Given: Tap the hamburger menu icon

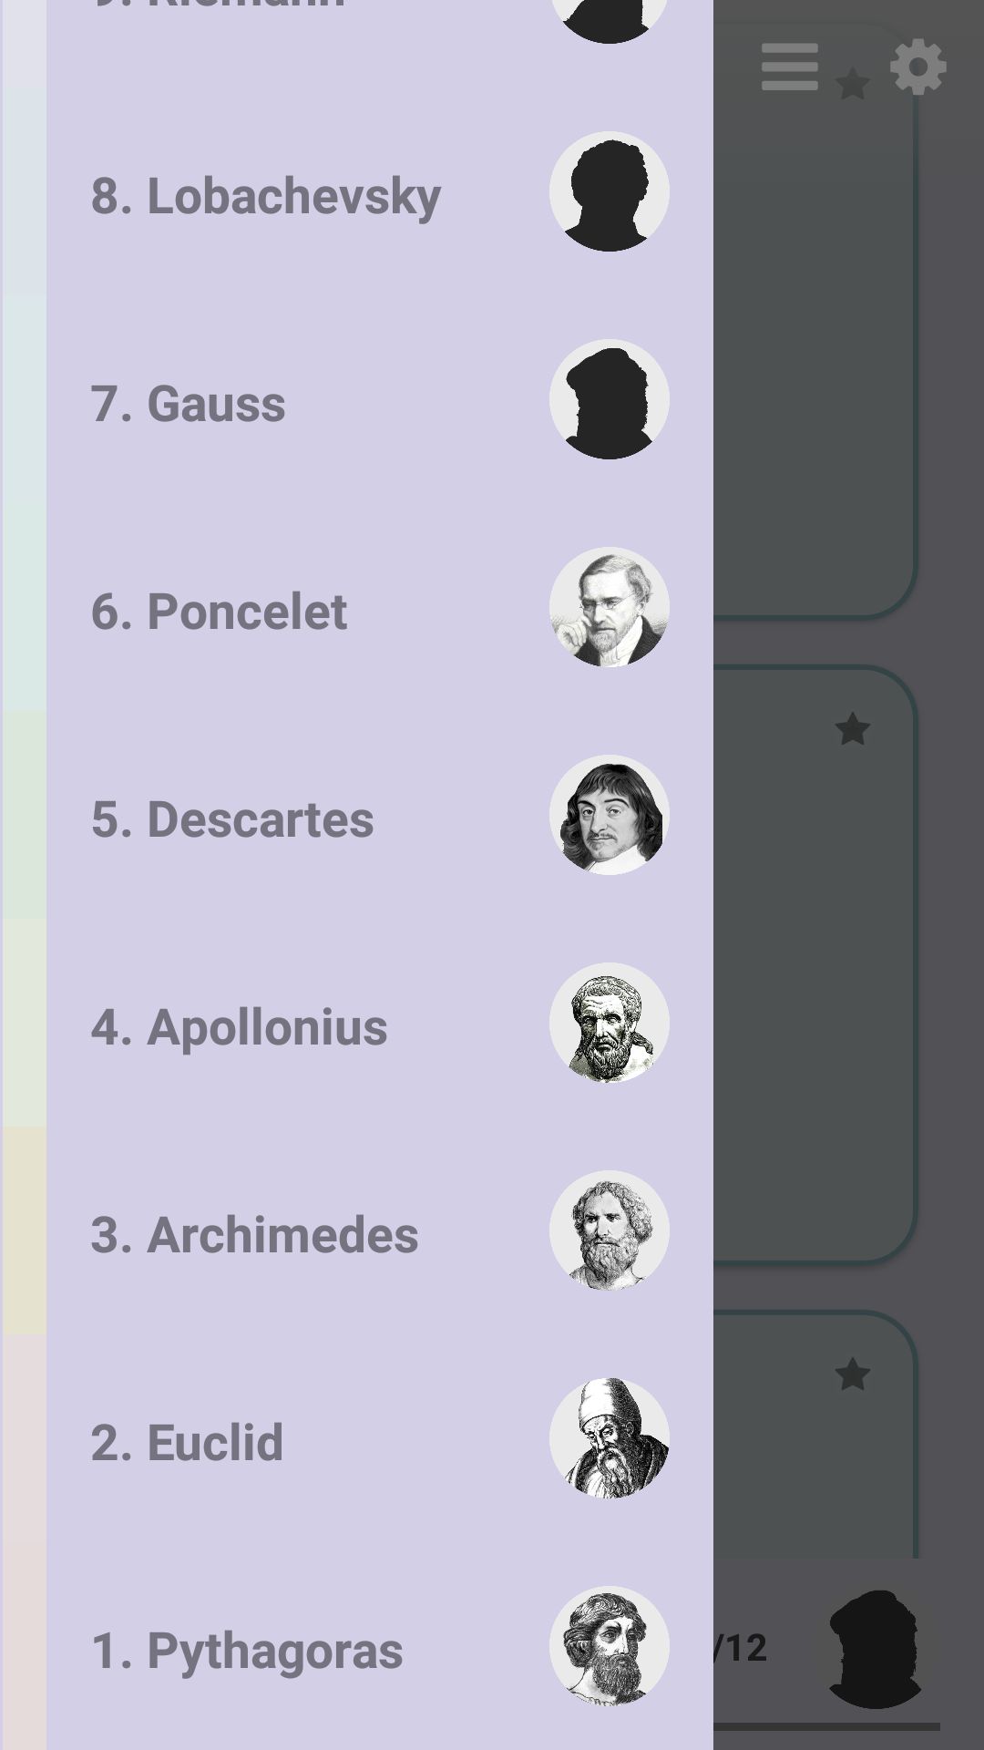Looking at the screenshot, I should (x=789, y=67).
